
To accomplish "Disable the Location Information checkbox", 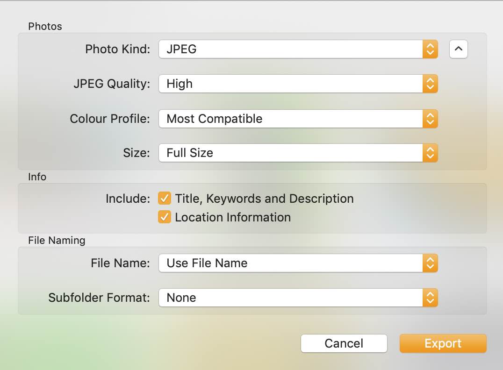I will (165, 217).
